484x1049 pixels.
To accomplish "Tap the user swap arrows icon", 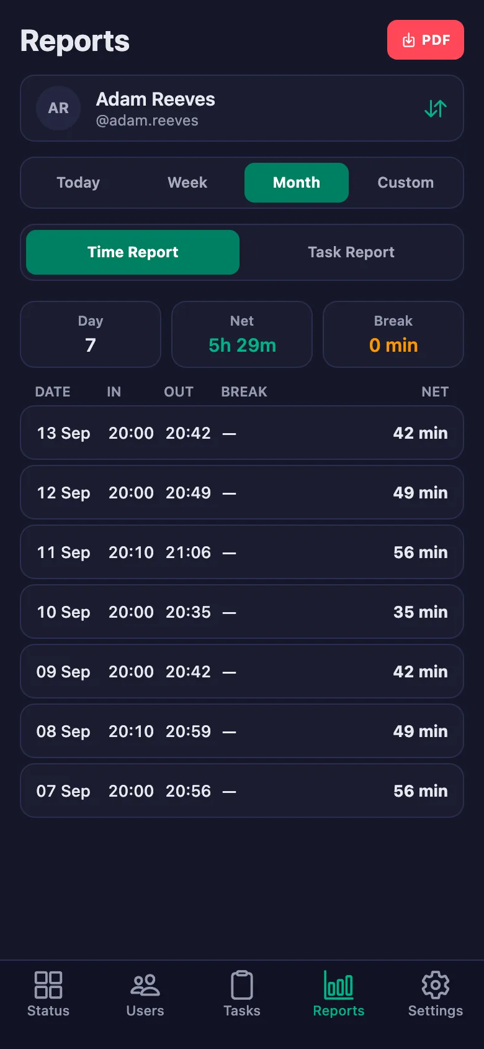I will click(x=436, y=109).
